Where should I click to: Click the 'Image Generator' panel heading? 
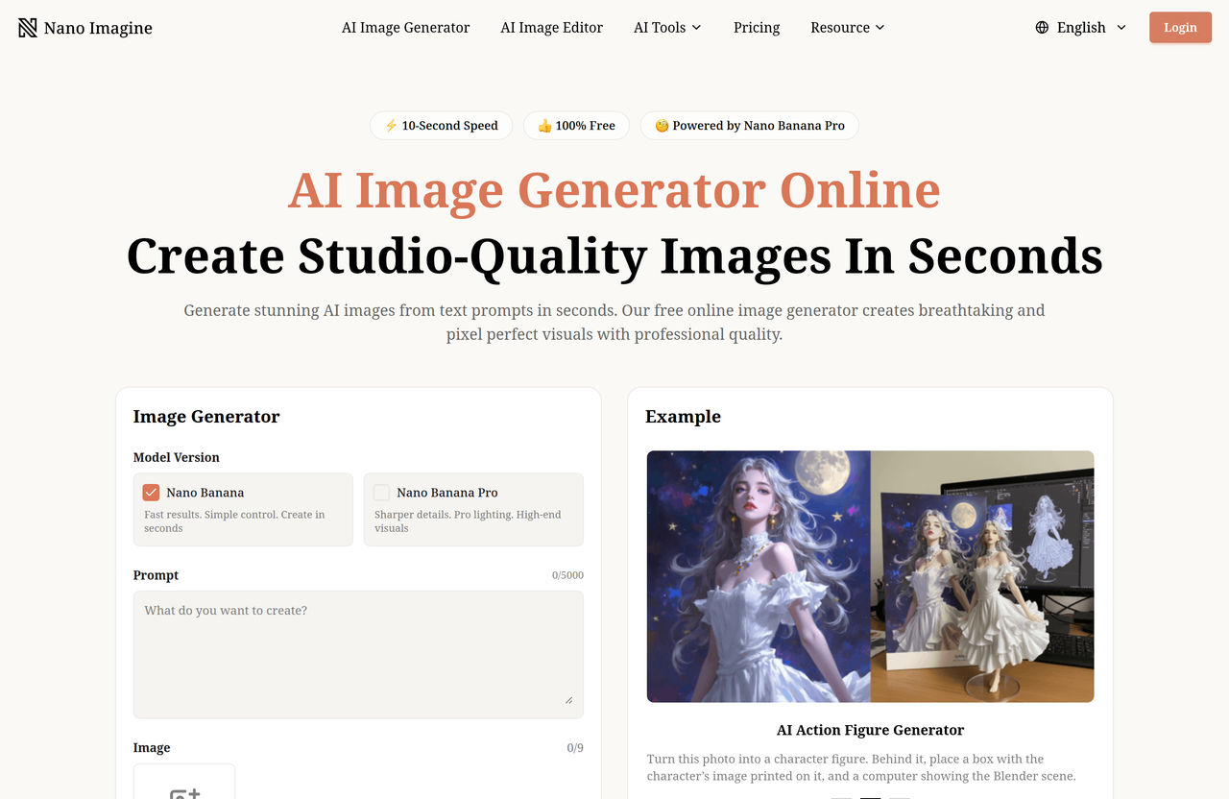206,417
